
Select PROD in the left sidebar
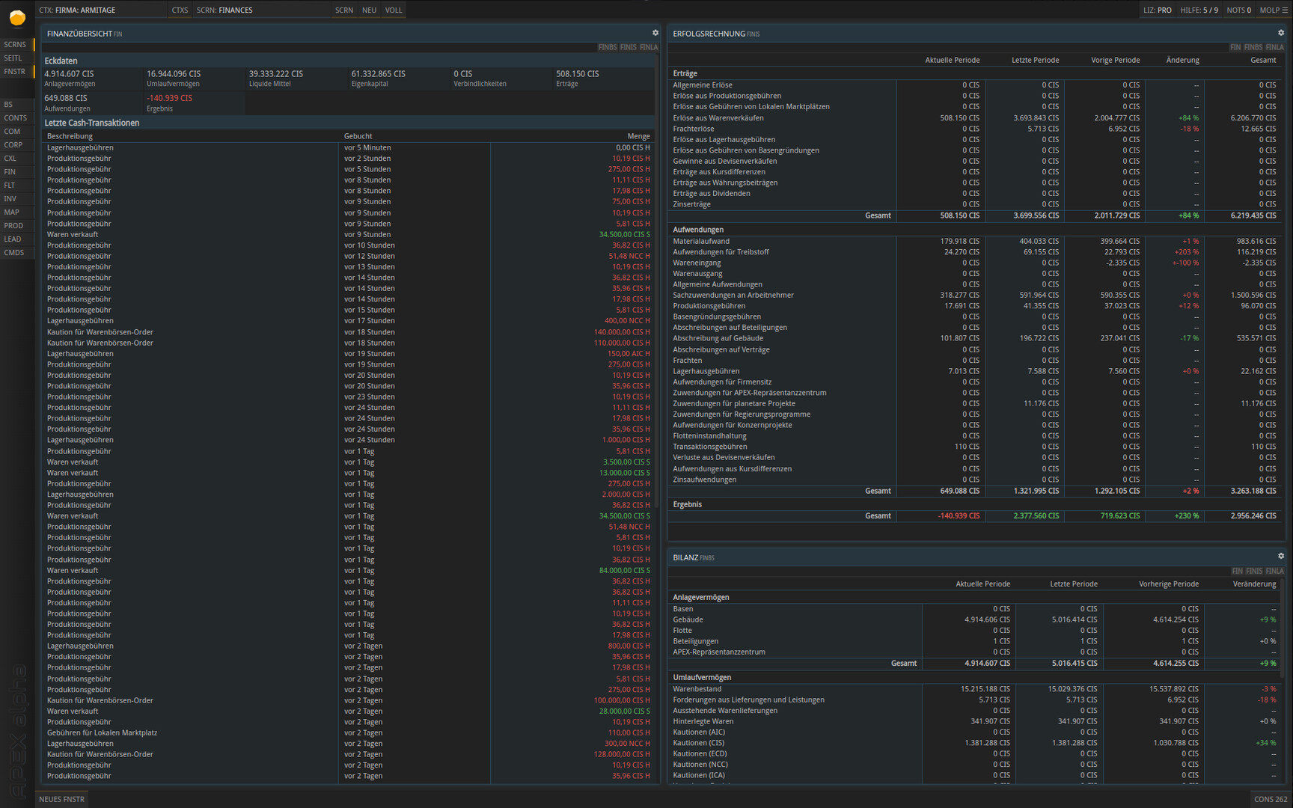pos(13,226)
